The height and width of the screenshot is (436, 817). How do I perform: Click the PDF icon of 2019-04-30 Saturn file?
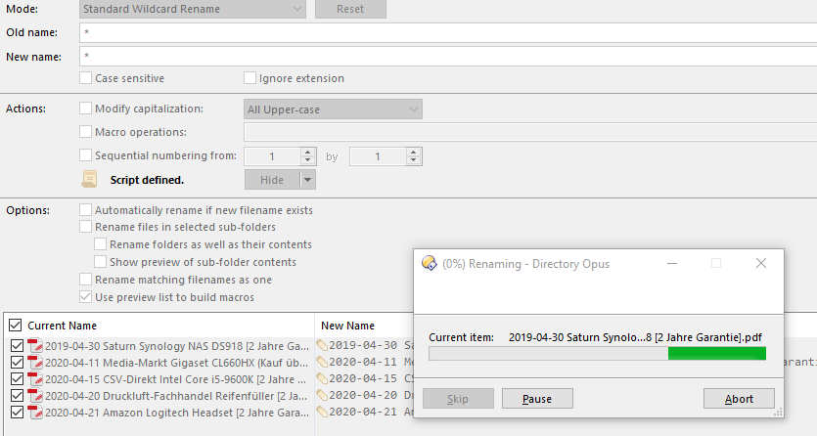click(x=35, y=345)
